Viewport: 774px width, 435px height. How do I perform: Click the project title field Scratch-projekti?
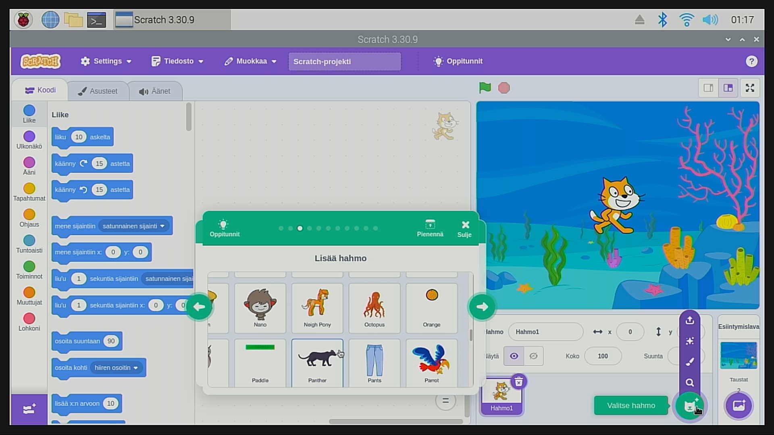point(345,62)
